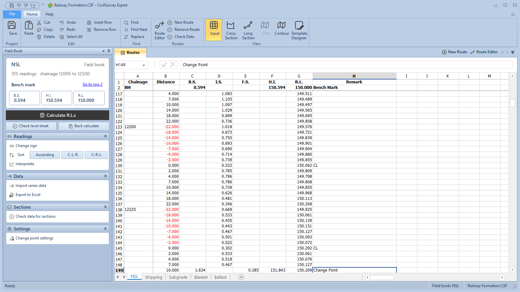Click Replace in the Find group
The width and height of the screenshot is (520, 292).
[x=134, y=37]
